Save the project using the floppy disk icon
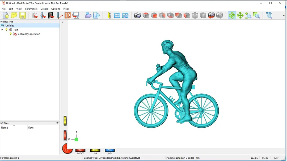Screen dimensions: 287x161 click(x=22, y=15)
